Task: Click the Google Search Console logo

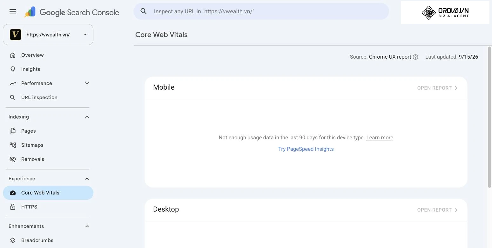Action: 72,12
